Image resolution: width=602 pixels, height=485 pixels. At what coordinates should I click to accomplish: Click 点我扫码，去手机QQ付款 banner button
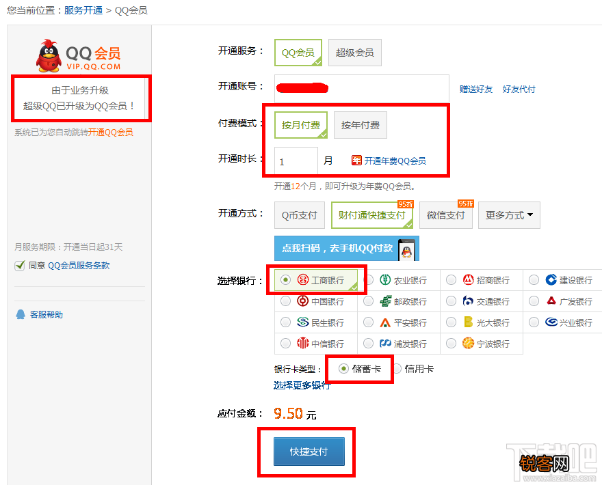pos(347,249)
